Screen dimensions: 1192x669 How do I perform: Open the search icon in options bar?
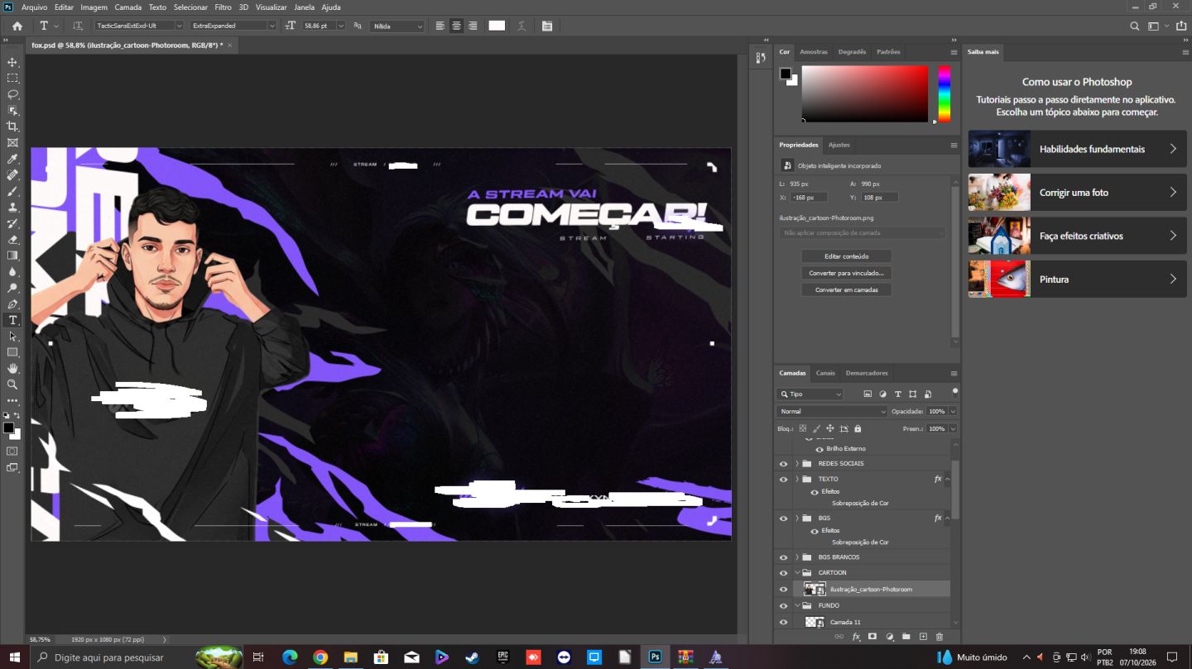click(x=1135, y=26)
